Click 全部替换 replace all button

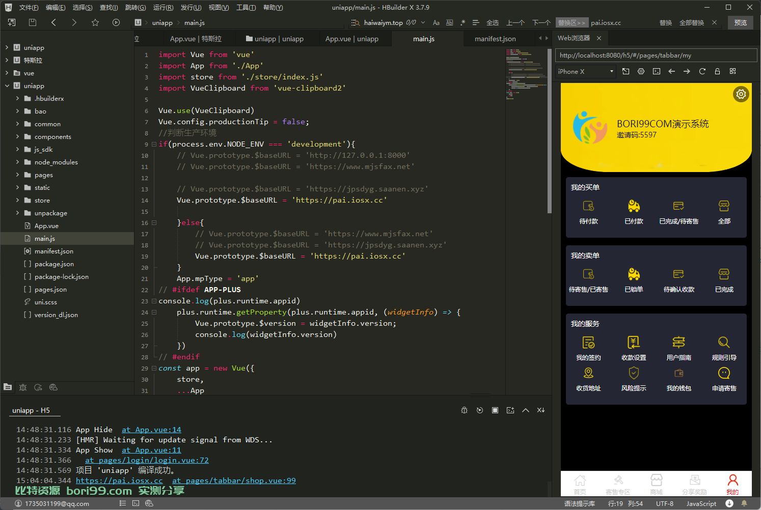coord(692,22)
